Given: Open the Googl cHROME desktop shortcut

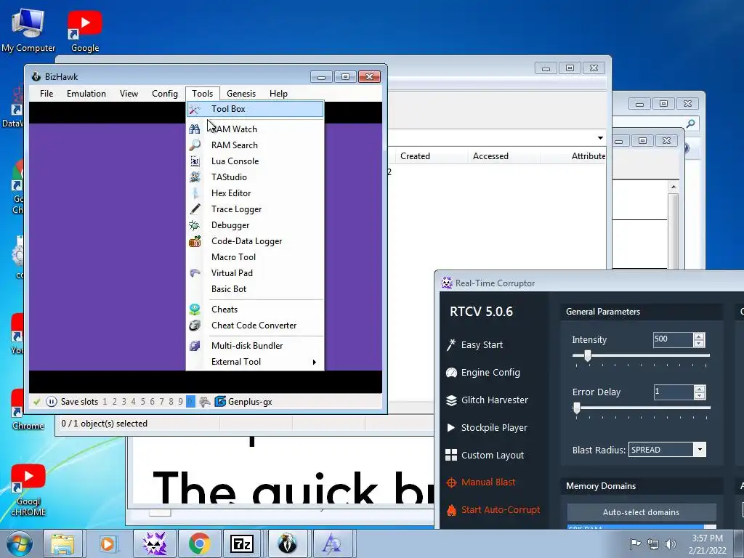Looking at the screenshot, I should 28,490.
